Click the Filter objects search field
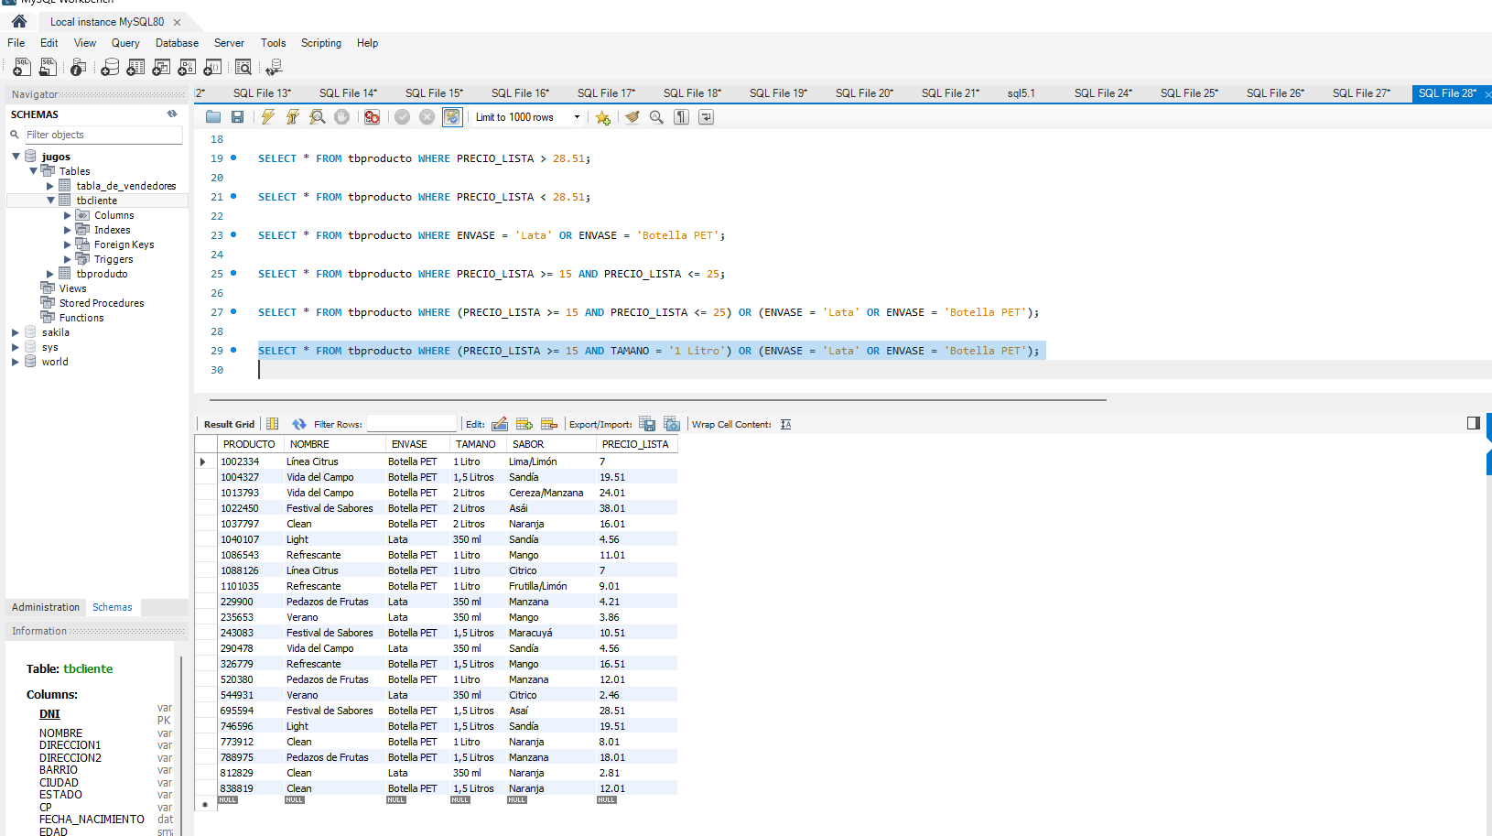 (103, 135)
